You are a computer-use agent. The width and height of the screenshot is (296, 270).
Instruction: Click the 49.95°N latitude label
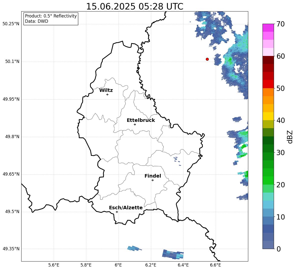point(11,99)
